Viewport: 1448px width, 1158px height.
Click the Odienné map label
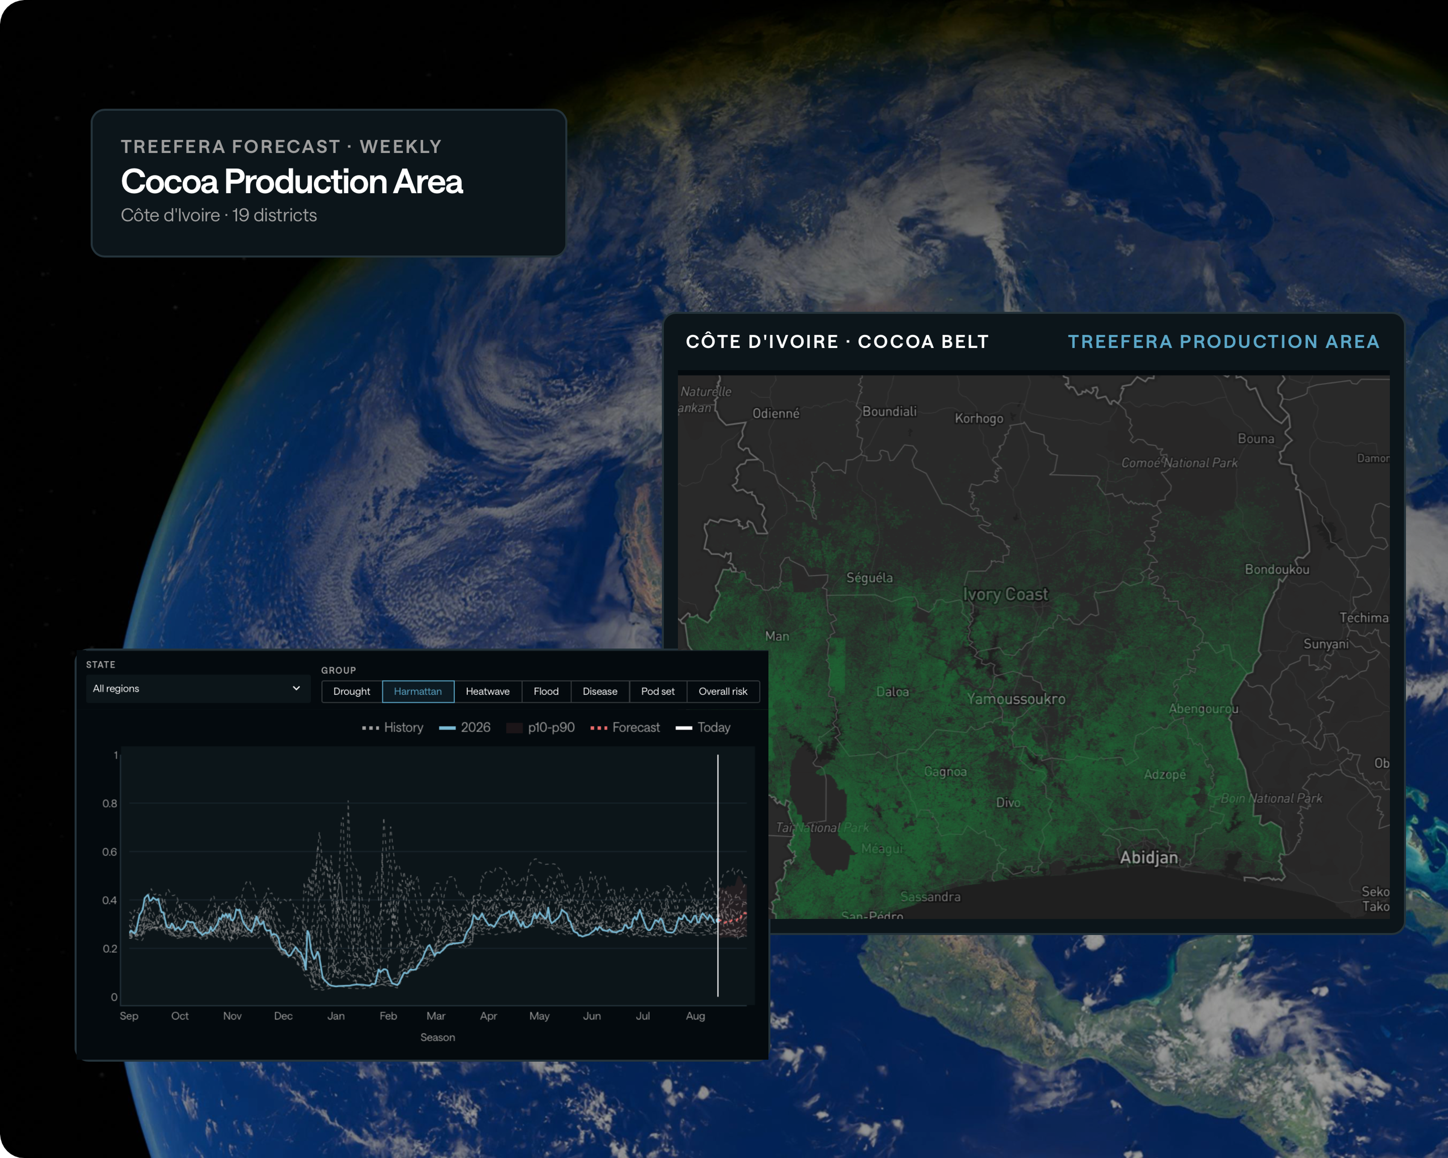[776, 414]
